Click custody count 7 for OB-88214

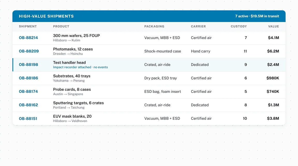[x=246, y=38]
